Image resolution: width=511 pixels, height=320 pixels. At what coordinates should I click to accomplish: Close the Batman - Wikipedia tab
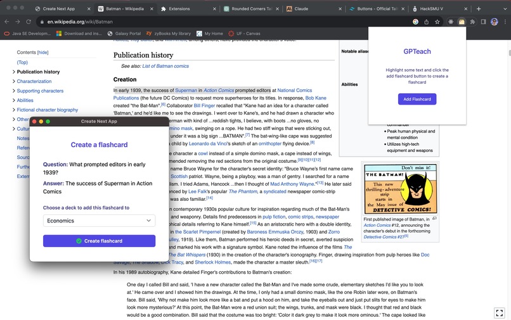pyautogui.click(x=152, y=9)
